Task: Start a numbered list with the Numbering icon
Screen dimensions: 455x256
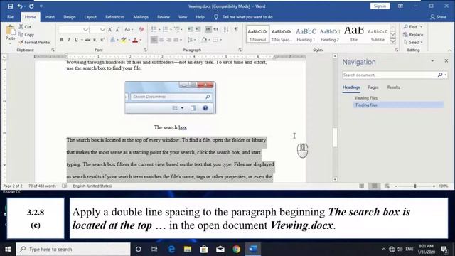Action: click(166, 29)
